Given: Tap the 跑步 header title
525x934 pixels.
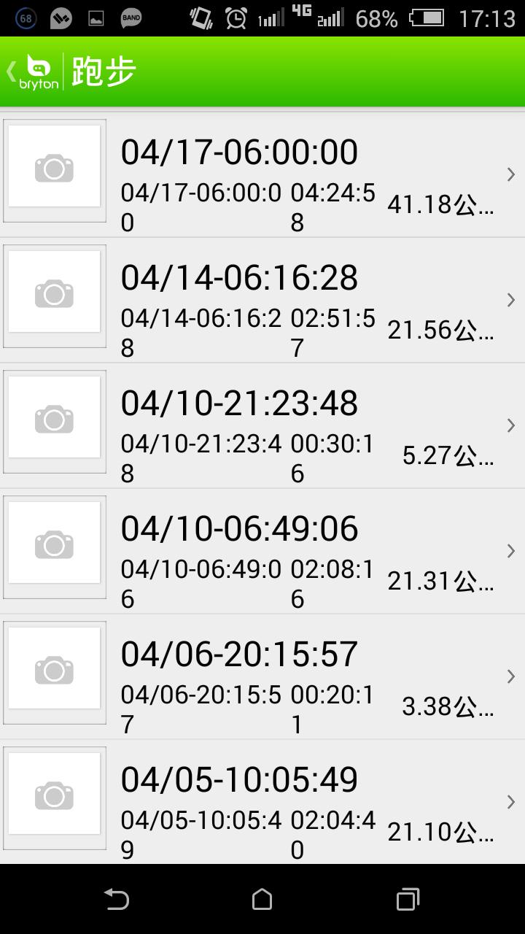Looking at the screenshot, I should coord(104,72).
